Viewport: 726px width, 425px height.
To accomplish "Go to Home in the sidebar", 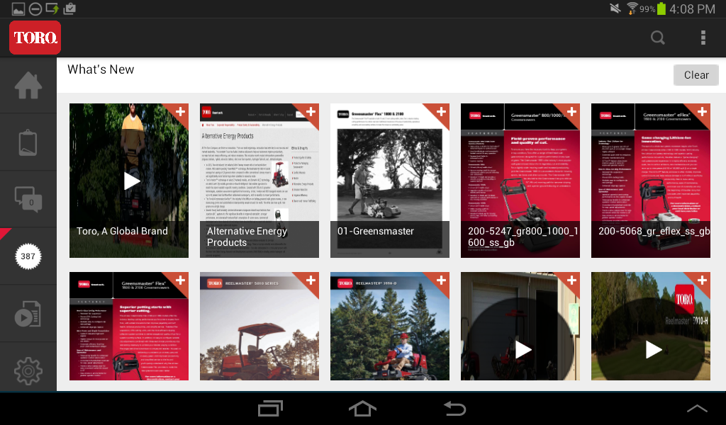I will pos(28,86).
